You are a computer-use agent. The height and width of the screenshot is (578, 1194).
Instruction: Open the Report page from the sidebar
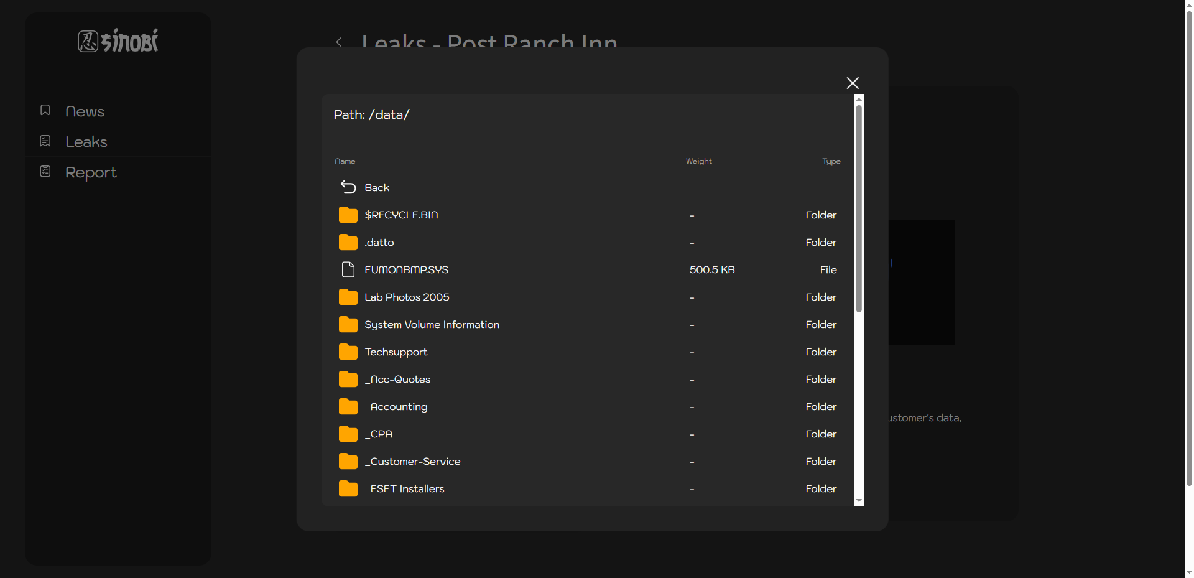90,172
